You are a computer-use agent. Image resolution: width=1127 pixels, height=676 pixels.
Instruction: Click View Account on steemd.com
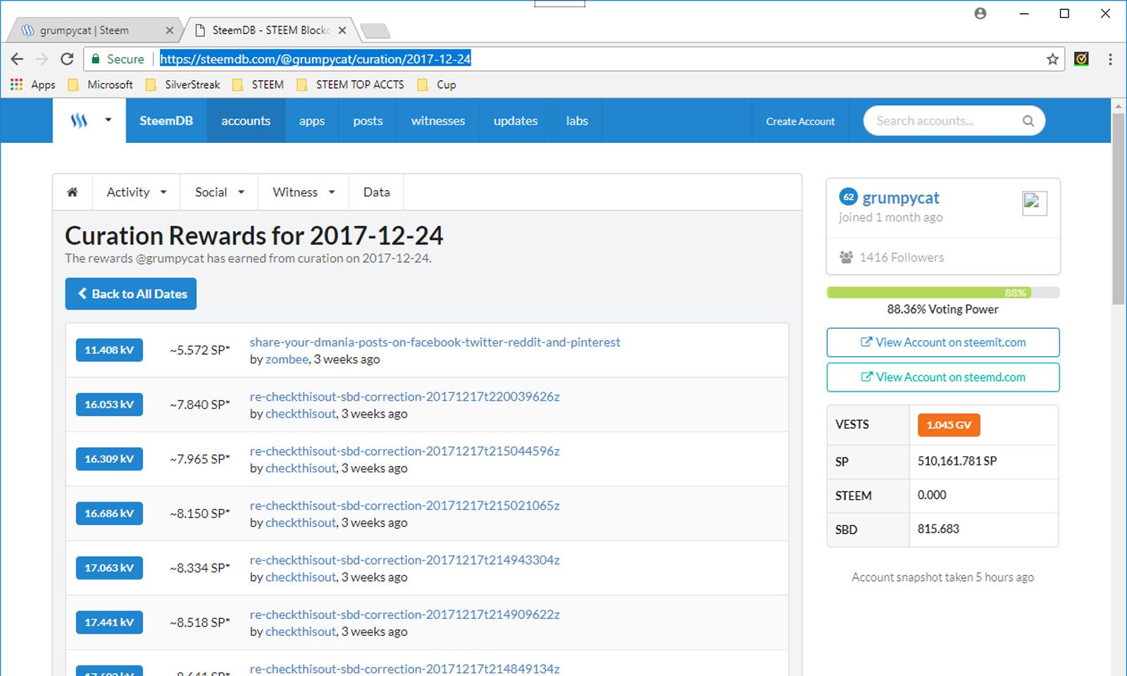coord(942,377)
